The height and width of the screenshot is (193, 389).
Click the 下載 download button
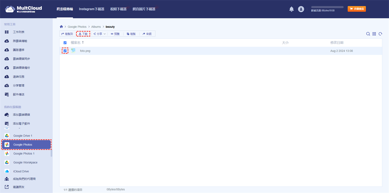(x=83, y=34)
